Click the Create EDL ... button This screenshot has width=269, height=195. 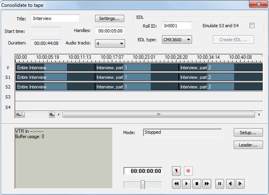(x=233, y=40)
